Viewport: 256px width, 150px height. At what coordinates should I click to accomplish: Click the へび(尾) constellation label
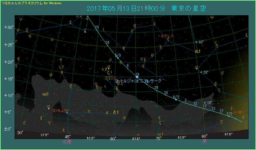point(238,112)
